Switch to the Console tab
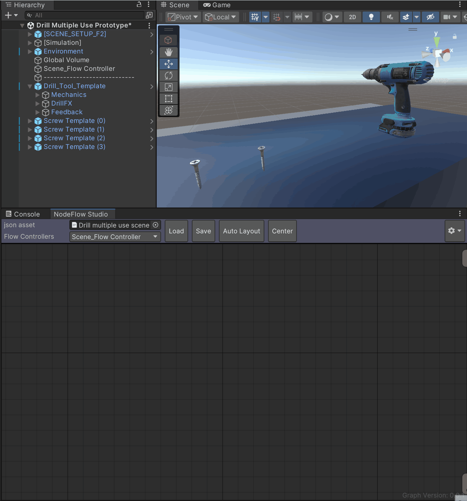The width and height of the screenshot is (467, 501). [x=23, y=214]
